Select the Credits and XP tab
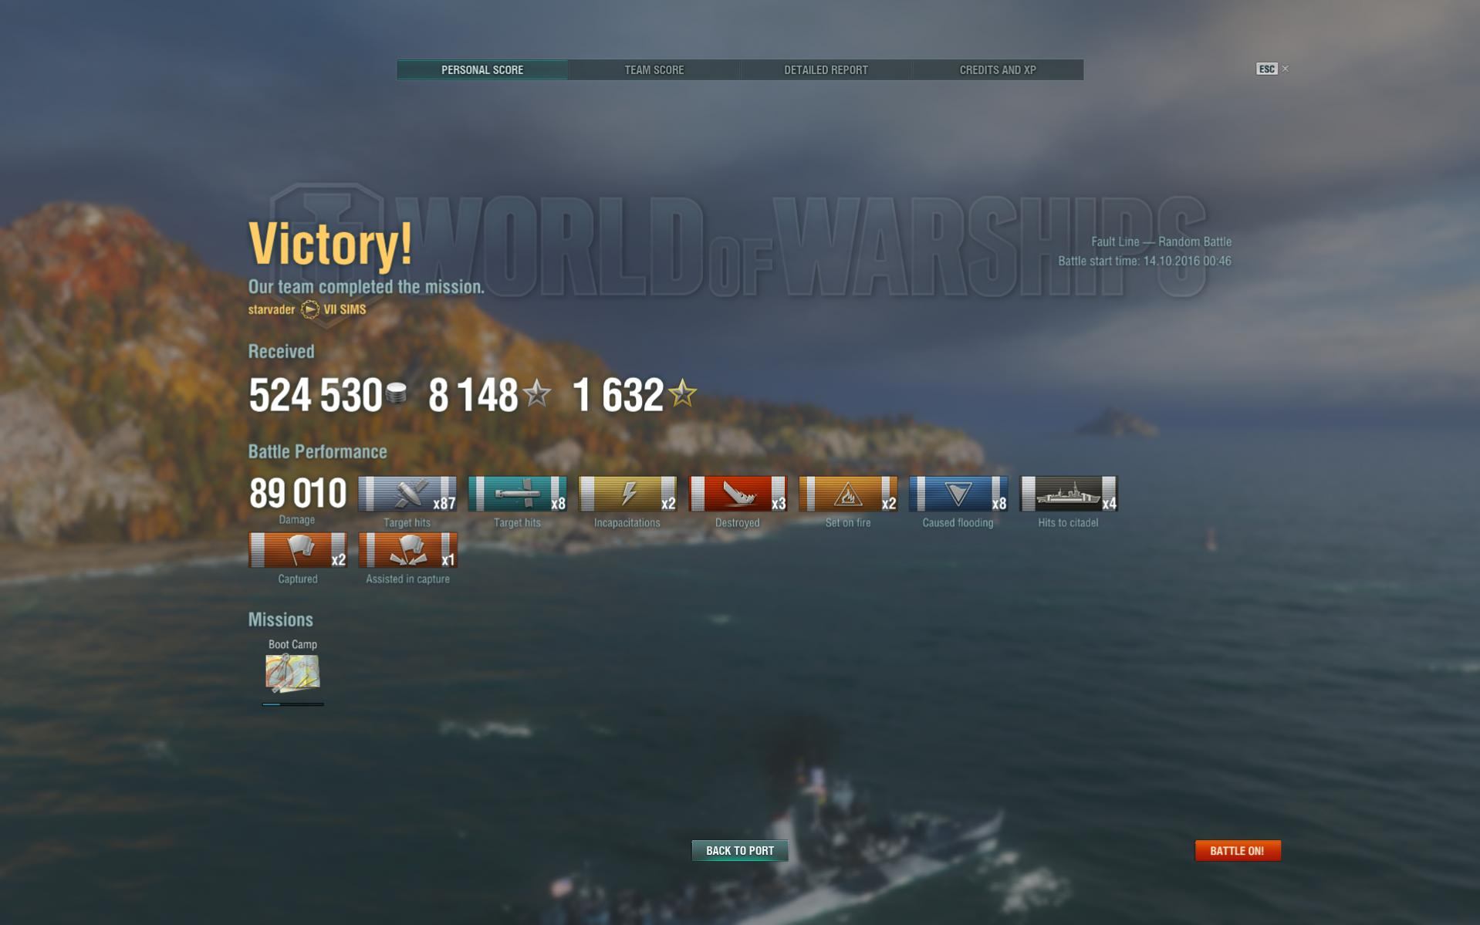Viewport: 1480px width, 925px height. [998, 69]
